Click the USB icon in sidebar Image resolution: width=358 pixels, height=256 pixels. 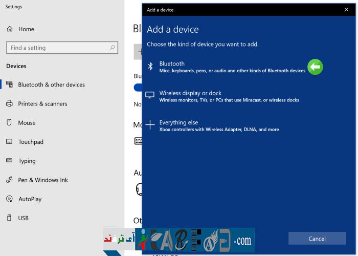(9, 218)
